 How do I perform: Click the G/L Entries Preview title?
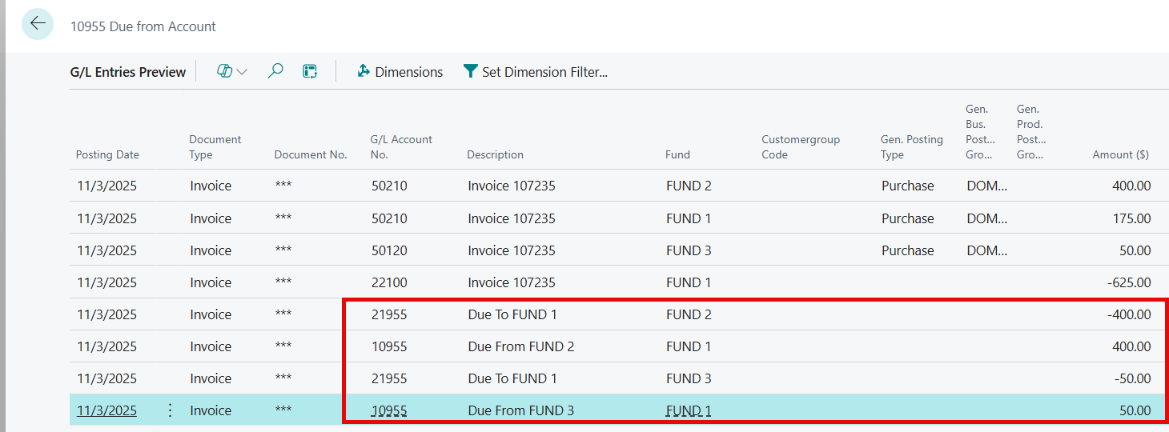click(128, 72)
